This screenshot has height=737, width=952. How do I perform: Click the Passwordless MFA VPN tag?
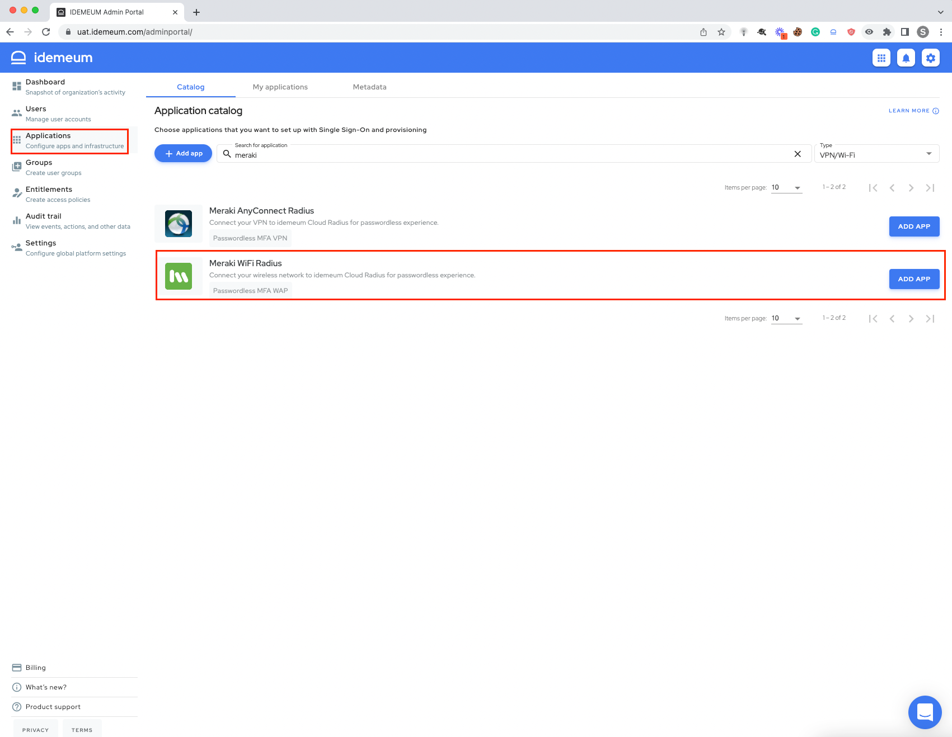point(250,238)
